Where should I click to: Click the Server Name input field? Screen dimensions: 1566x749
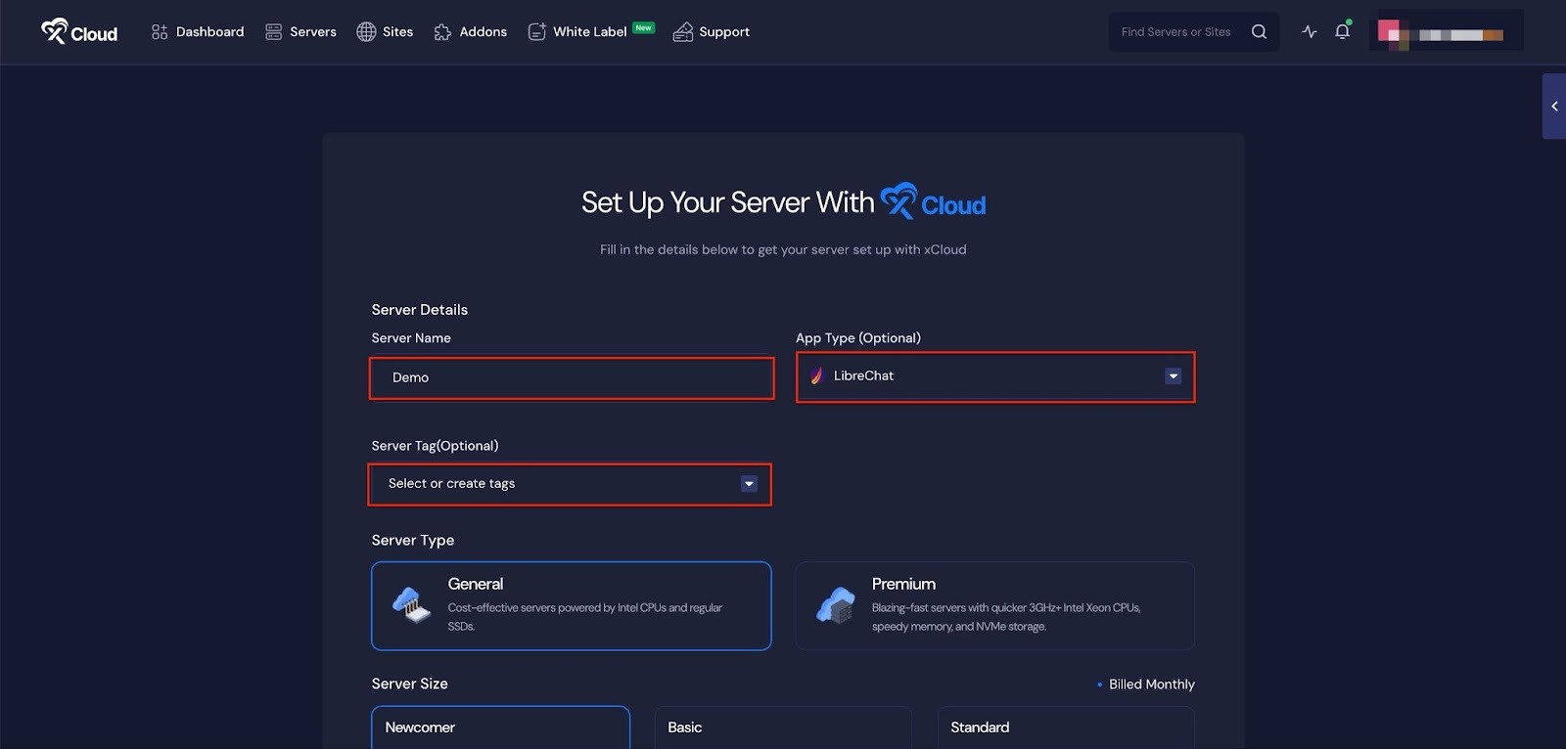(x=572, y=378)
